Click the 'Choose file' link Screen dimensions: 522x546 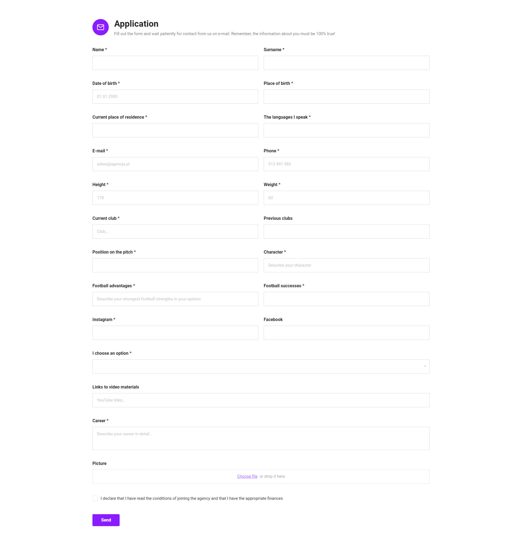pyautogui.click(x=247, y=476)
